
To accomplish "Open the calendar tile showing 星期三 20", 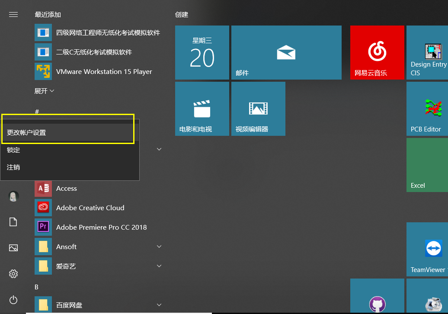I will (x=202, y=53).
